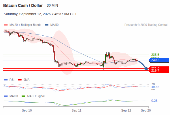Click the 30 MIN timeframe label

52,5
